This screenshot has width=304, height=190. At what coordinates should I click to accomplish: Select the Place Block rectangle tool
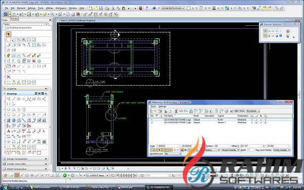[x=9, y=109]
